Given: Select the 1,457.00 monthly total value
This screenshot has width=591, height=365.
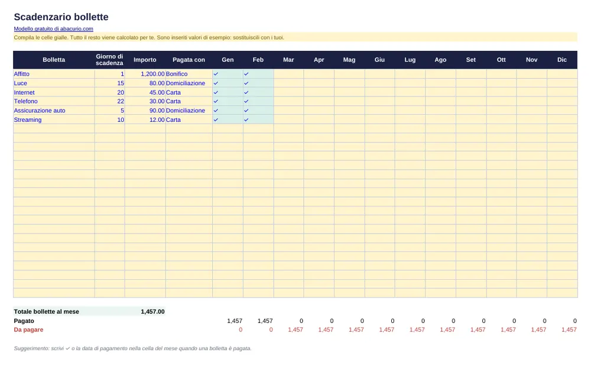Looking at the screenshot, I should tap(152, 311).
